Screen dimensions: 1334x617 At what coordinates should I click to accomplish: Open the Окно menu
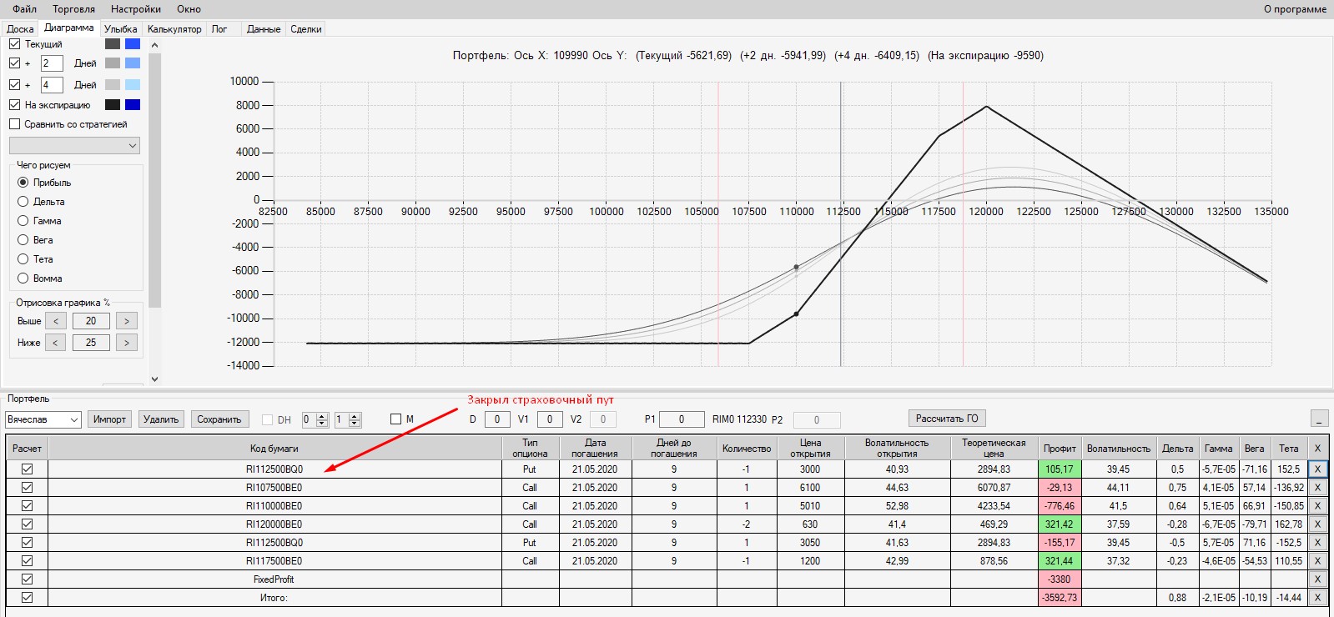189,9
